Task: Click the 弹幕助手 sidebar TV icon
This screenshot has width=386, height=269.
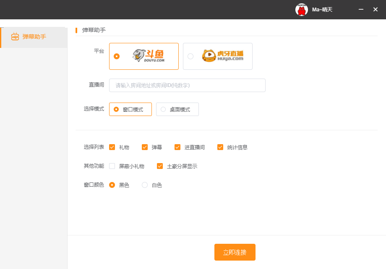Action: tap(15, 37)
